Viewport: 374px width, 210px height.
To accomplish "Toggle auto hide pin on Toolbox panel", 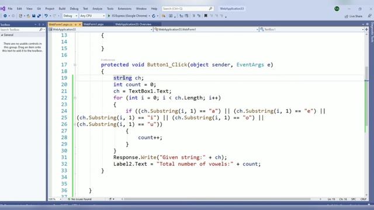I will click(39, 24).
